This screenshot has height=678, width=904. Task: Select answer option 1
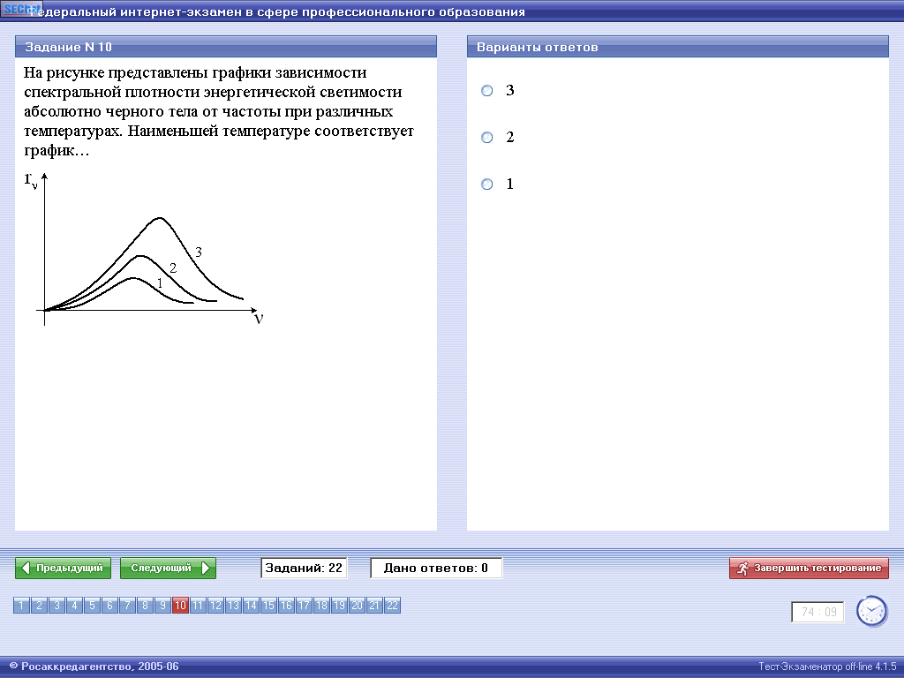coord(487,184)
